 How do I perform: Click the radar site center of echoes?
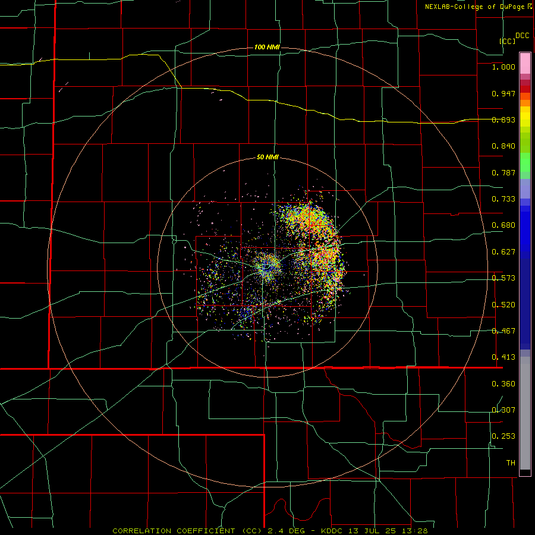click(x=267, y=267)
